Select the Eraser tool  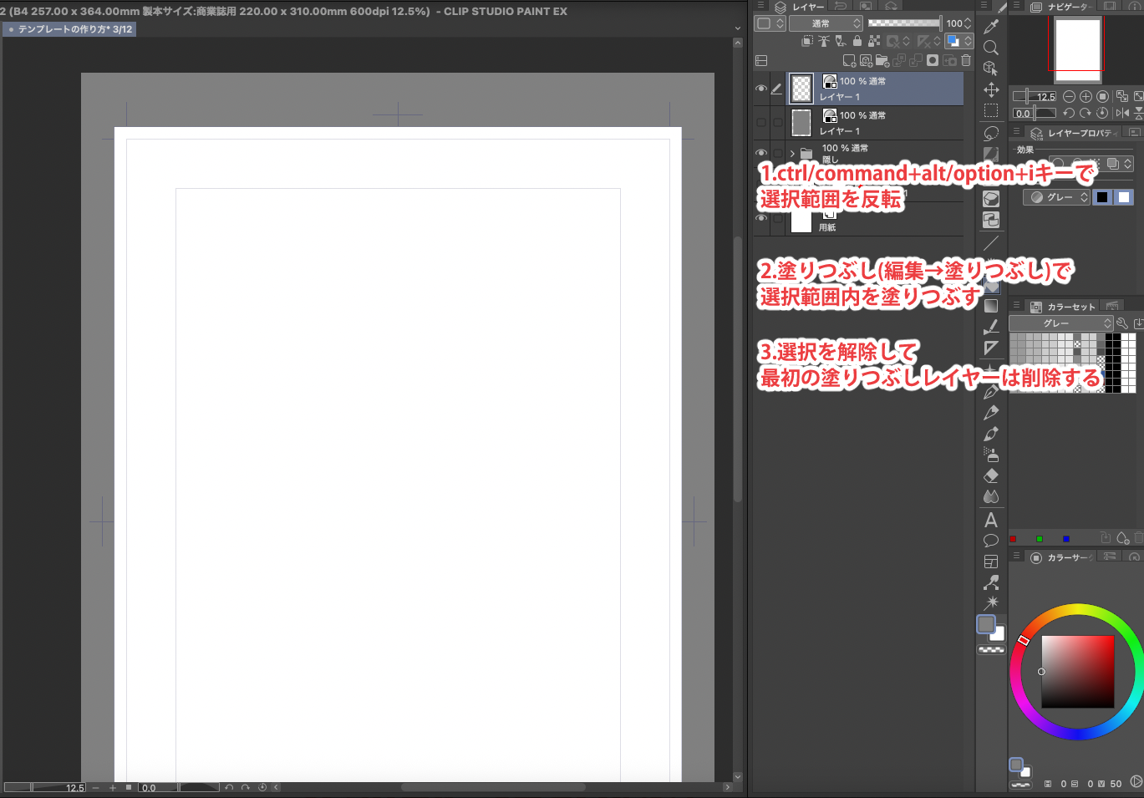991,475
